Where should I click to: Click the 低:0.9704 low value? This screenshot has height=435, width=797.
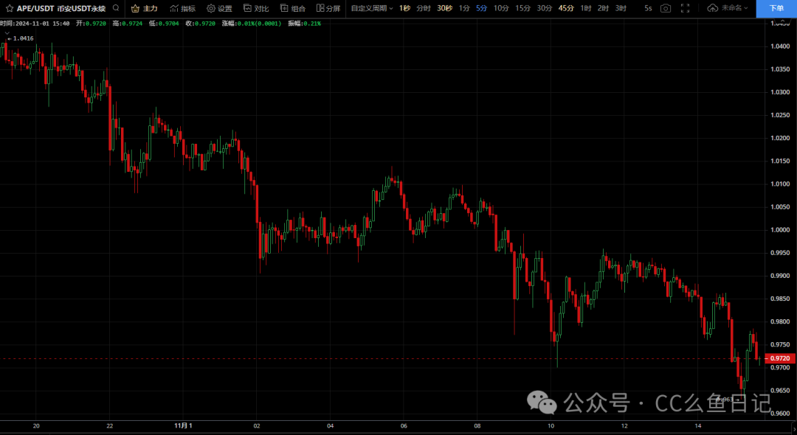(x=164, y=24)
